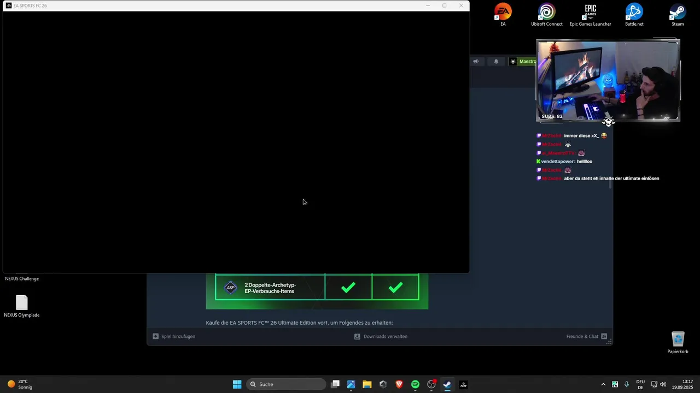Click the Steam page vertical scrollbar
This screenshot has height=393, width=700.
pyautogui.click(x=610, y=184)
